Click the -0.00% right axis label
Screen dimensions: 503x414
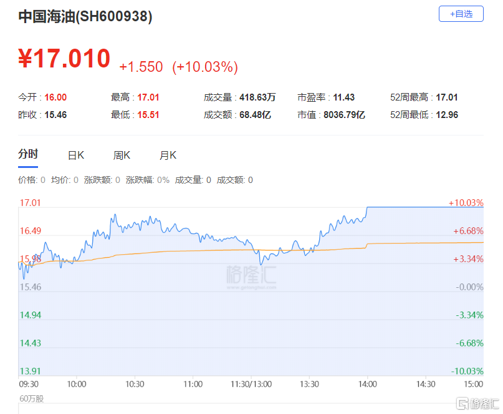pyautogui.click(x=469, y=287)
